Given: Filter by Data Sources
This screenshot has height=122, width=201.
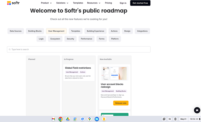Looking at the screenshot, I should coord(16,31).
